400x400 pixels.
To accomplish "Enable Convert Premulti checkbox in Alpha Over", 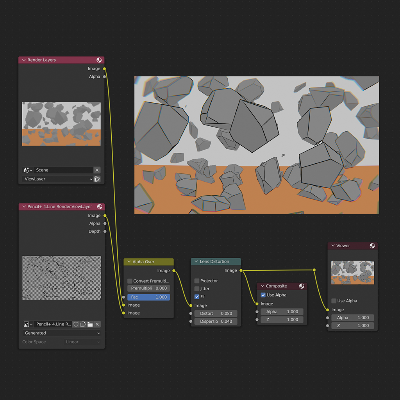I will [130, 281].
